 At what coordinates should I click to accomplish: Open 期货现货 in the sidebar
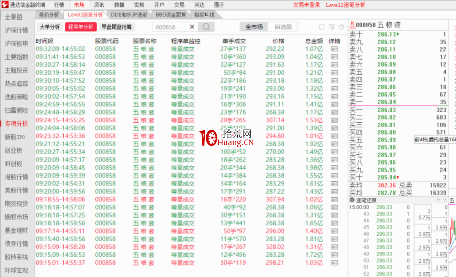16,204
